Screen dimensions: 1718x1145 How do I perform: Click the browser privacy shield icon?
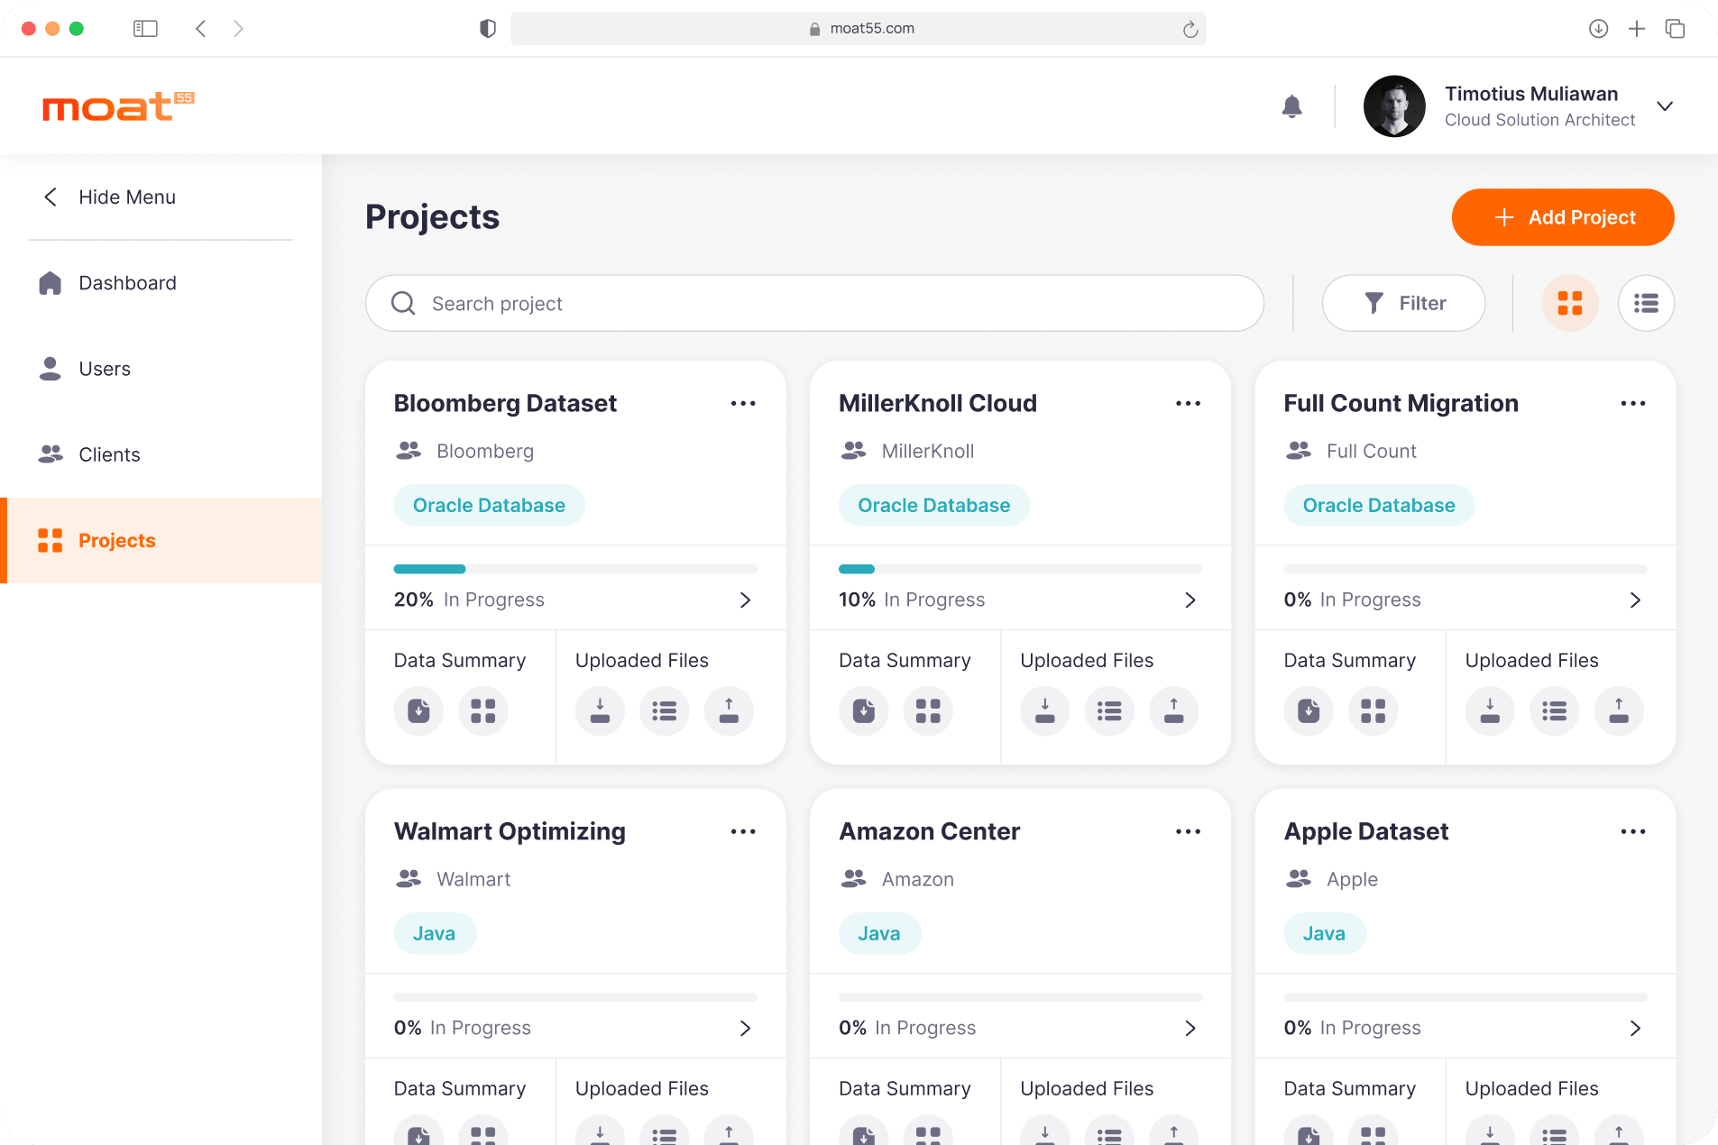click(488, 29)
